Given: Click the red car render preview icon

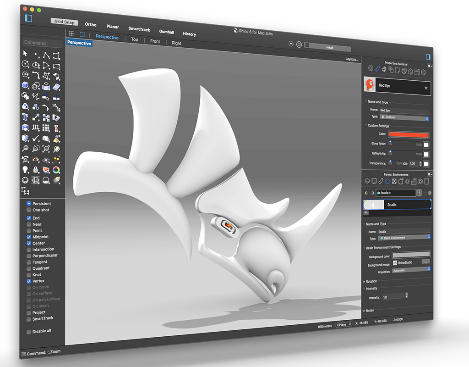Looking at the screenshot, I should point(36,159).
